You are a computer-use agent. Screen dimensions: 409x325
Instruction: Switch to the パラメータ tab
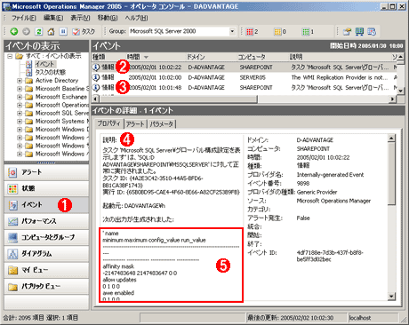162,124
